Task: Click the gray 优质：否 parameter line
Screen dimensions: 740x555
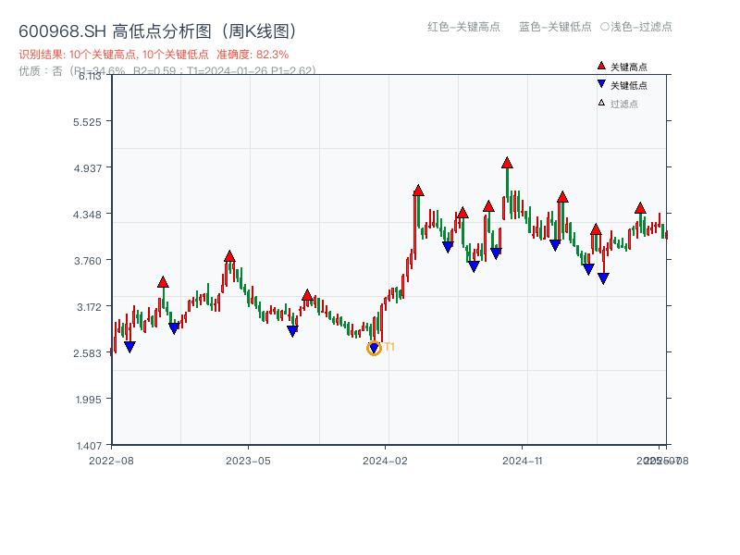Action: coord(167,71)
